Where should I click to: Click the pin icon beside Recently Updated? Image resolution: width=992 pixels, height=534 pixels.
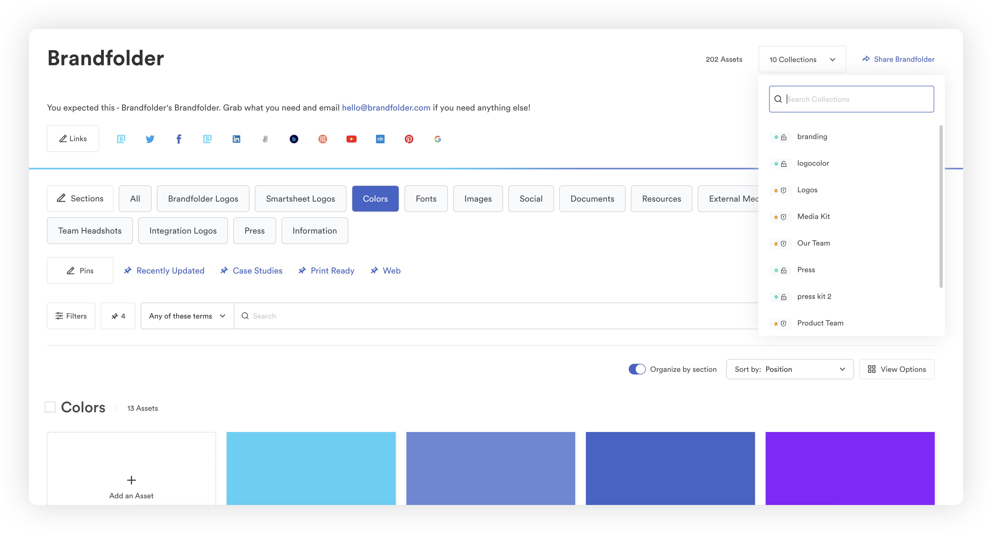tap(128, 270)
